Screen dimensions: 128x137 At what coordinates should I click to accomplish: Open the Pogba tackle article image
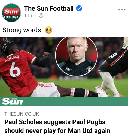(64, 67)
